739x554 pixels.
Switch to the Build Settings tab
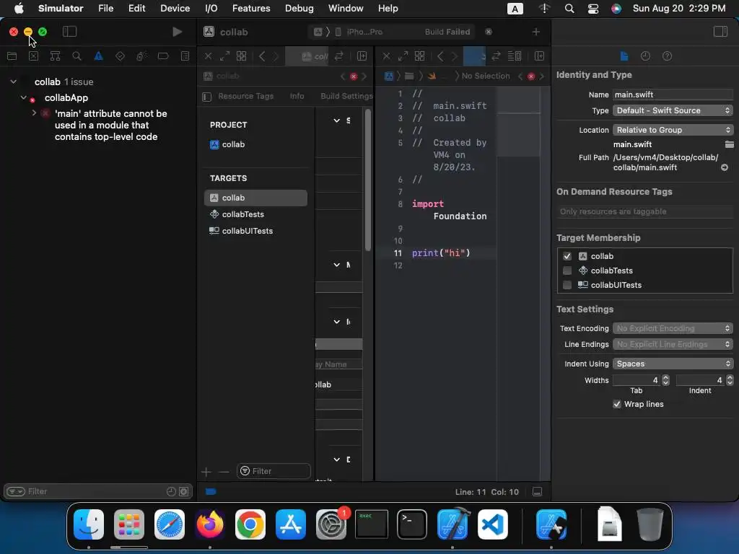(x=346, y=96)
